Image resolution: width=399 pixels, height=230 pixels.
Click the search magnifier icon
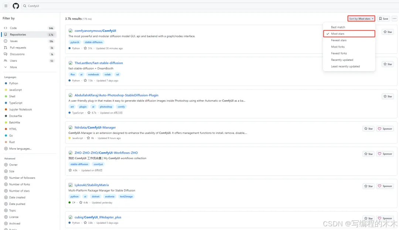click(x=25, y=6)
